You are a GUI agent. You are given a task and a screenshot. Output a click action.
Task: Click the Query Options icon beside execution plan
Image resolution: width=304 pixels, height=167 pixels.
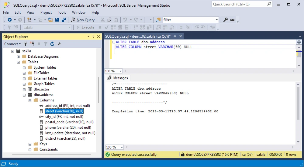pyautogui.click(x=120, y=27)
